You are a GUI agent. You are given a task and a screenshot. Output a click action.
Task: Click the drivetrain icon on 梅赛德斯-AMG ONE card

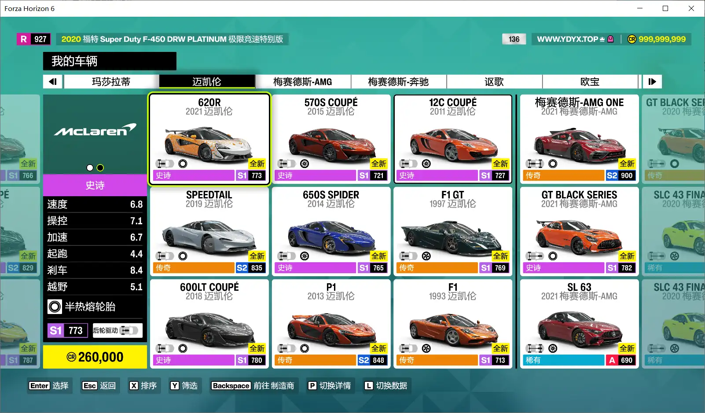click(x=535, y=164)
